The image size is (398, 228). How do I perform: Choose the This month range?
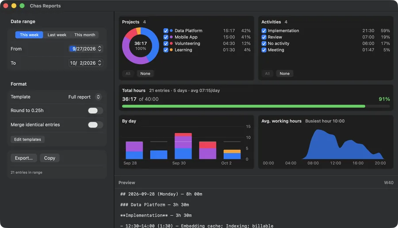[x=85, y=35]
